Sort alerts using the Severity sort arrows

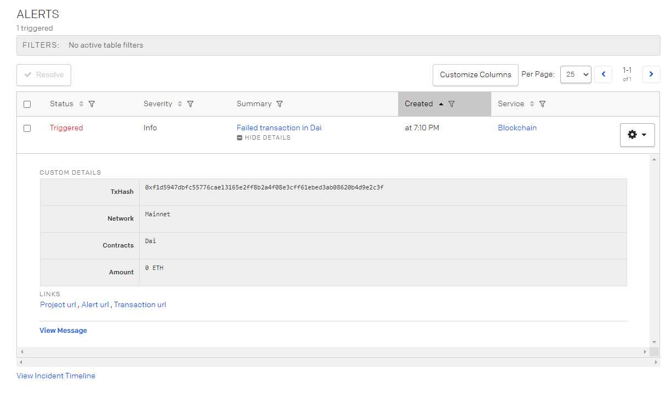tap(180, 104)
